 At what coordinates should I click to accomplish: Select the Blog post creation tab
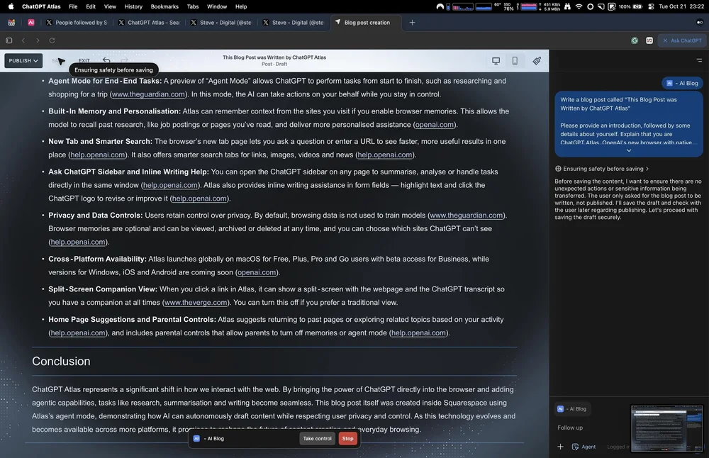tap(367, 23)
